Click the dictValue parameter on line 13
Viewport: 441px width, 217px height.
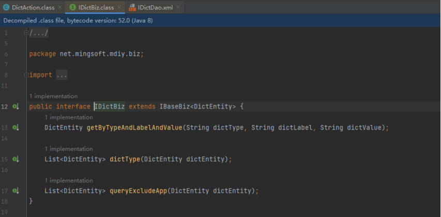point(364,128)
